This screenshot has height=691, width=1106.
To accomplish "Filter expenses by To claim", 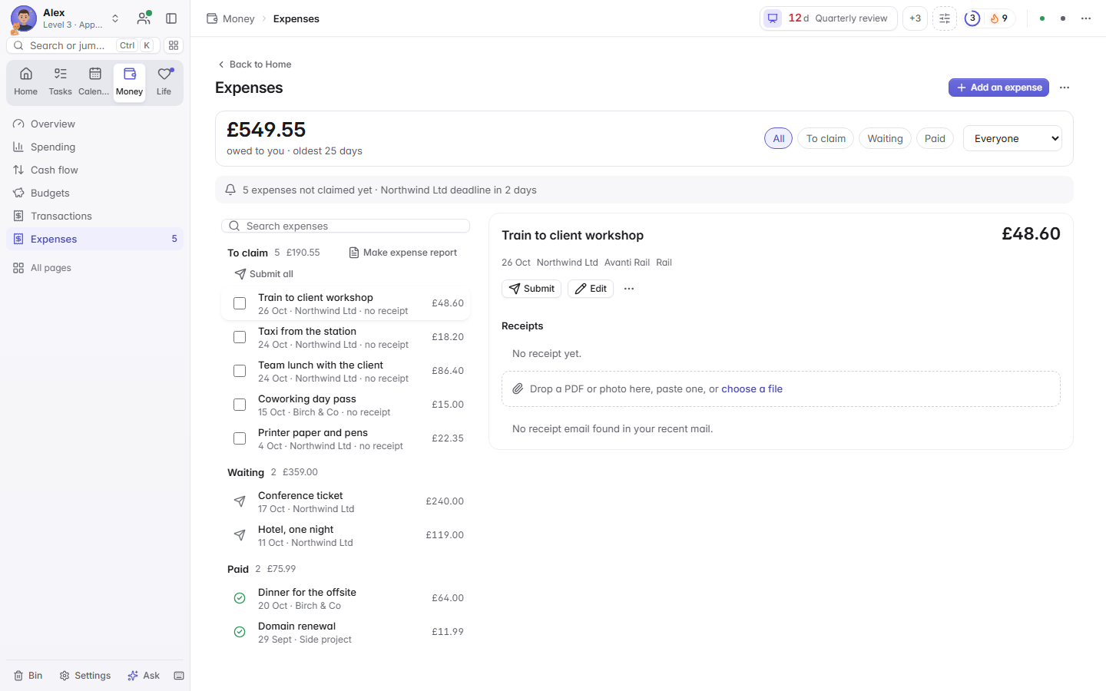I will click(826, 138).
